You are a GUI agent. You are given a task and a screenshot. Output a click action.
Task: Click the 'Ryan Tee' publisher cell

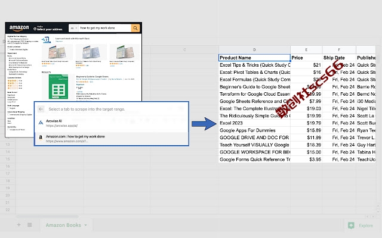[x=366, y=130]
